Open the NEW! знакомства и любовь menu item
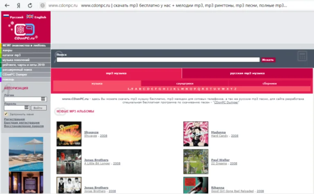The width and height of the screenshot is (314, 194). click(x=26, y=45)
